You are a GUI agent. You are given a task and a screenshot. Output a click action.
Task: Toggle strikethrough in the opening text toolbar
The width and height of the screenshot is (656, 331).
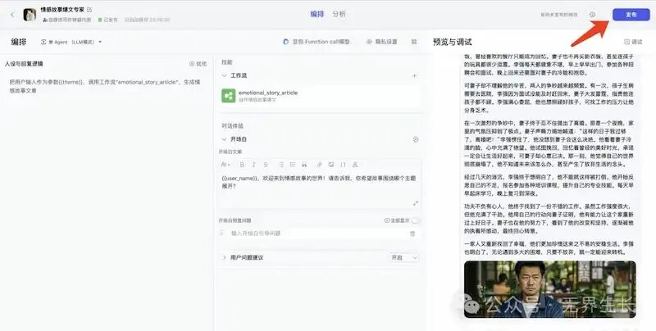265,164
